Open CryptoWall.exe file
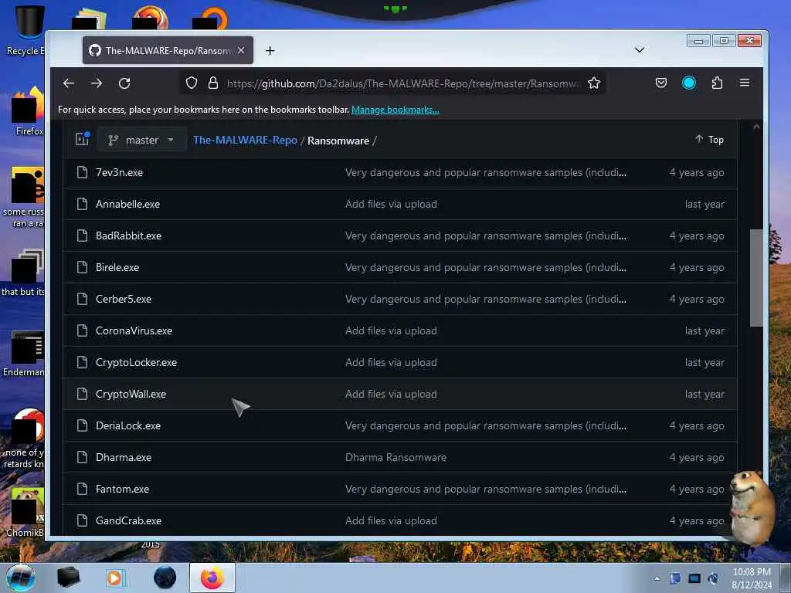The height and width of the screenshot is (593, 791). 131,395
